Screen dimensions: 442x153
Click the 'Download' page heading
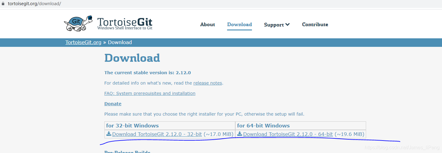click(132, 58)
